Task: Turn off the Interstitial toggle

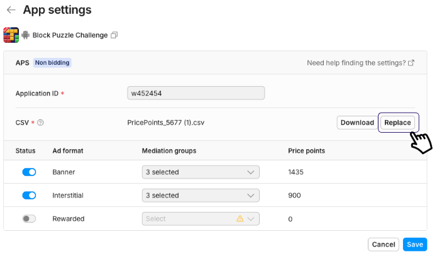Action: 29,196
